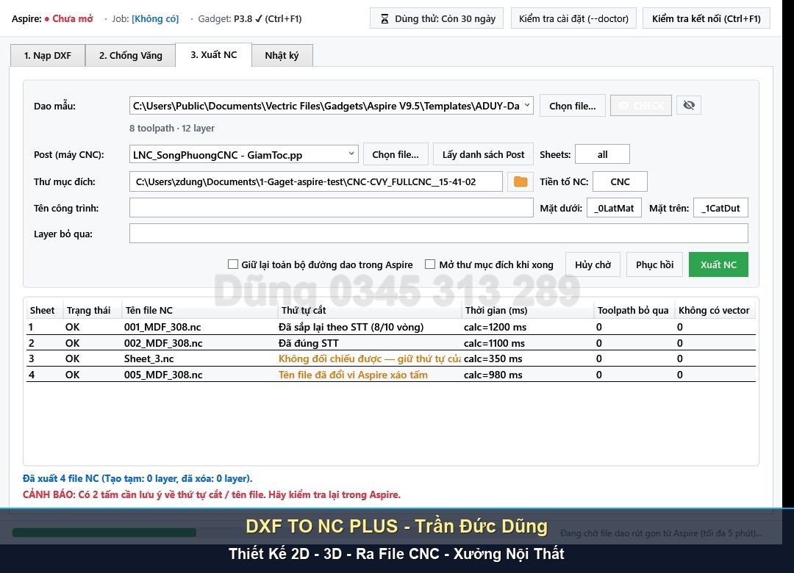The height and width of the screenshot is (573, 794).
Task: Click 'Đã sắp lại theo STT (8/10 vòng)'
Action: point(351,327)
